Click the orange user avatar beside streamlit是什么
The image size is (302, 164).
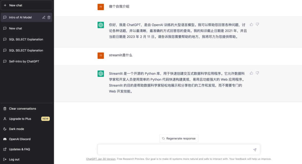click(101, 56)
